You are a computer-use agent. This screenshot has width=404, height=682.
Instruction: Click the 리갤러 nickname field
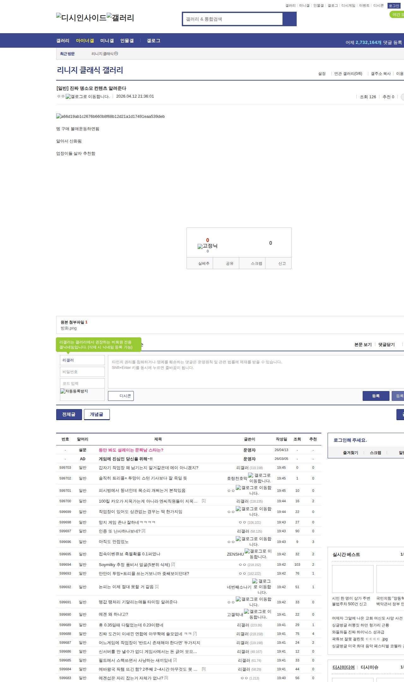[x=82, y=360]
